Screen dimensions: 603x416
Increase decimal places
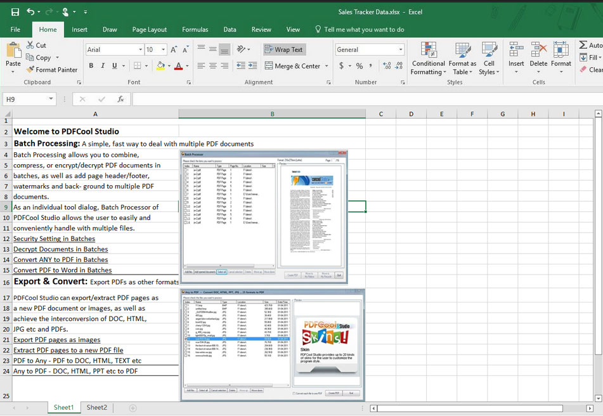(x=387, y=66)
